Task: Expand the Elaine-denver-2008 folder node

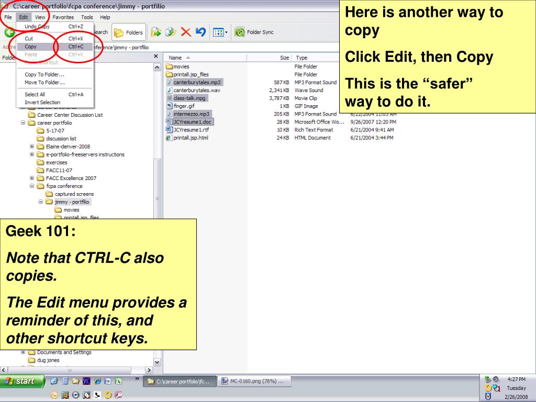Action: click(x=32, y=147)
